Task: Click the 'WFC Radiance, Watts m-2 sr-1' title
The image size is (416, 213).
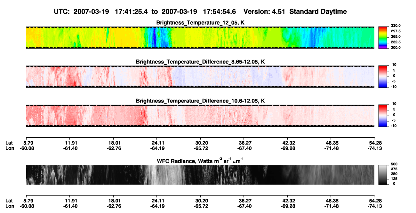Action: 200,161
